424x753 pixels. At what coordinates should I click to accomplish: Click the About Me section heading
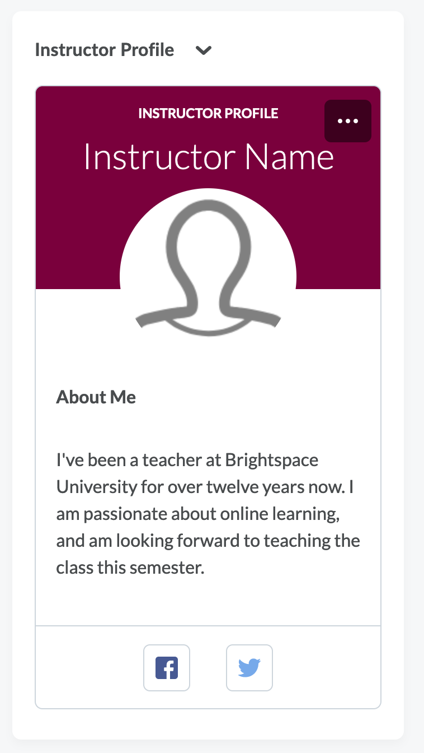[x=96, y=397]
